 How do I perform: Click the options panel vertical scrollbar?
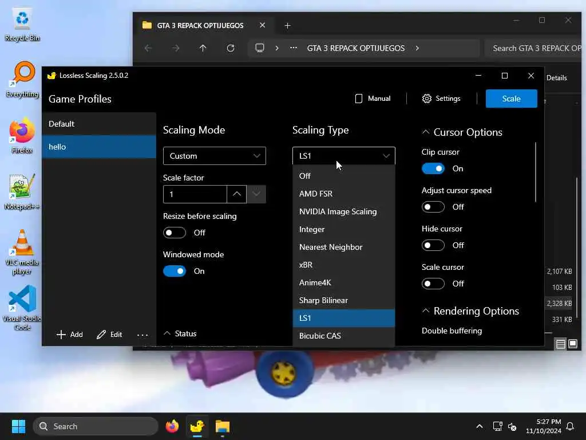tap(536, 172)
